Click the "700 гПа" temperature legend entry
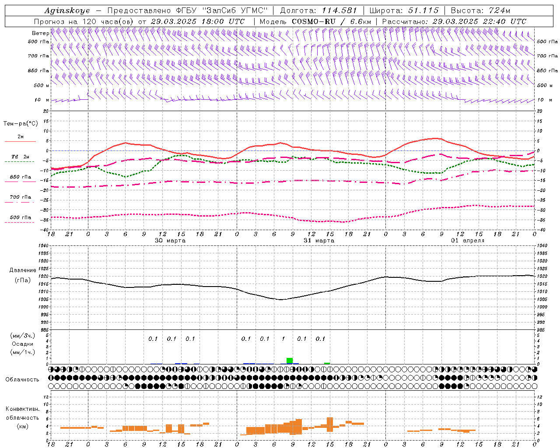The height and width of the screenshot is (448, 560). tap(21, 197)
